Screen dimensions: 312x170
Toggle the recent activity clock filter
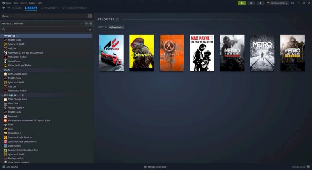(86, 23)
